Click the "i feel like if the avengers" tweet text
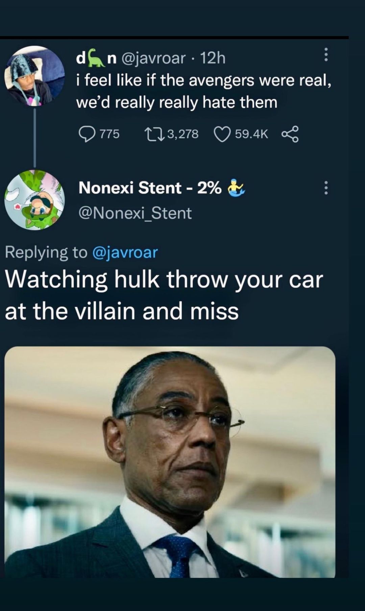The image size is (365, 611). click(203, 91)
